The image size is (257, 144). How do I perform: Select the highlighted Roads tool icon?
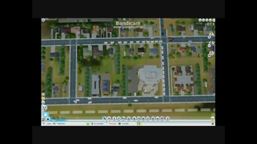(104, 118)
